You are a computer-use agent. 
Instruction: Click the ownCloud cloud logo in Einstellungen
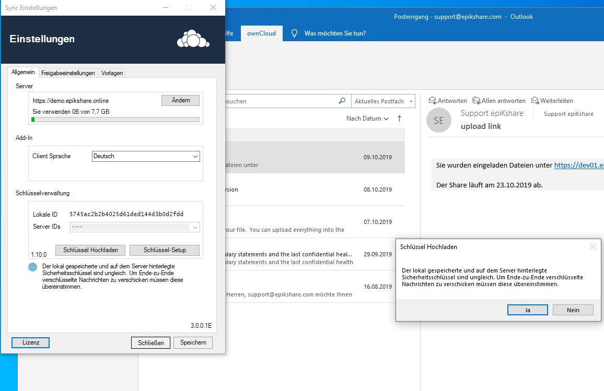193,39
